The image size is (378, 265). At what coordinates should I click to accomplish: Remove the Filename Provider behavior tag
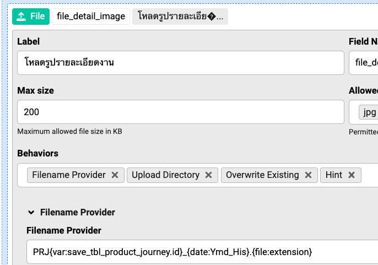coord(115,175)
